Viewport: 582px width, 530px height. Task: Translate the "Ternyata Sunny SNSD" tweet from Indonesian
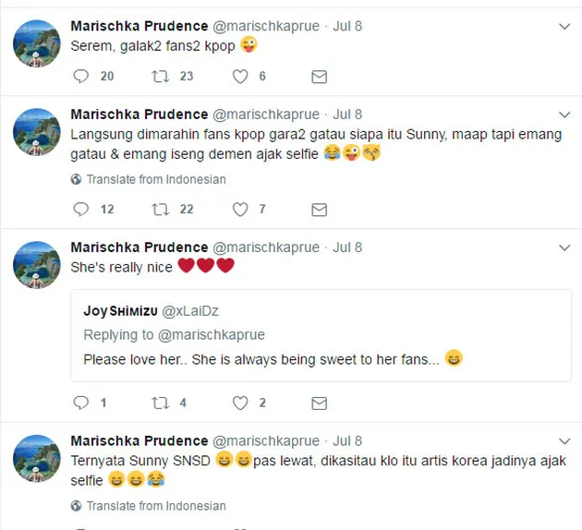[155, 506]
